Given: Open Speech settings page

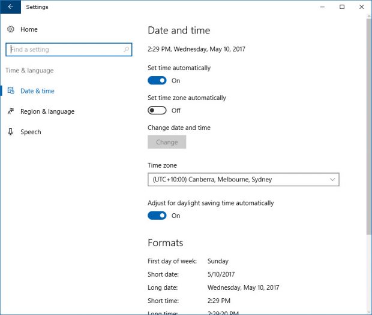Looking at the screenshot, I should point(31,132).
